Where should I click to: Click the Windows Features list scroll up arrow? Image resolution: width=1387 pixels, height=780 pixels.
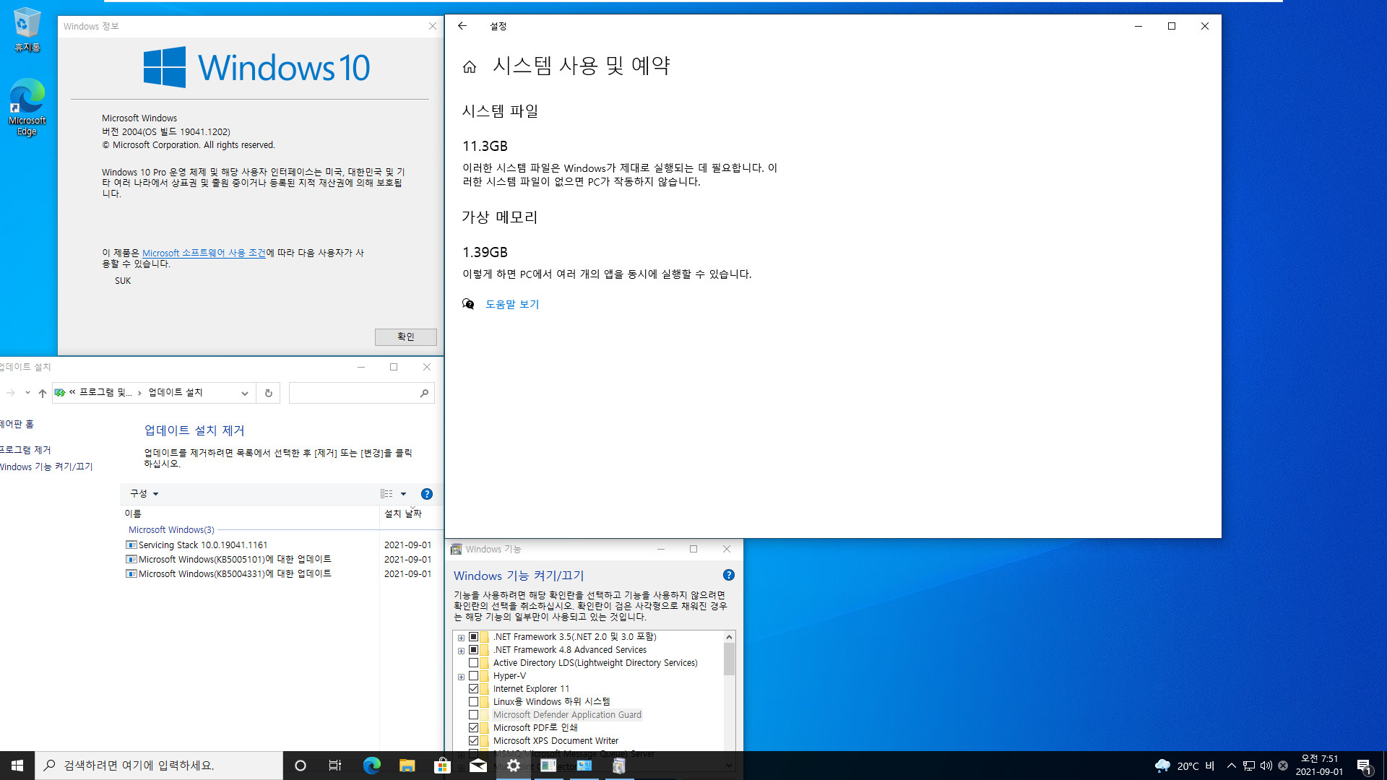729,636
